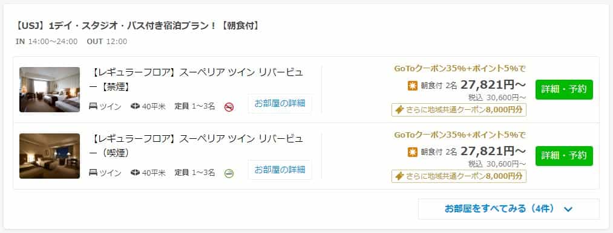This screenshot has height=233, width=613.
Task: Click the smoking-allowed icon in second room
Action: (x=229, y=173)
